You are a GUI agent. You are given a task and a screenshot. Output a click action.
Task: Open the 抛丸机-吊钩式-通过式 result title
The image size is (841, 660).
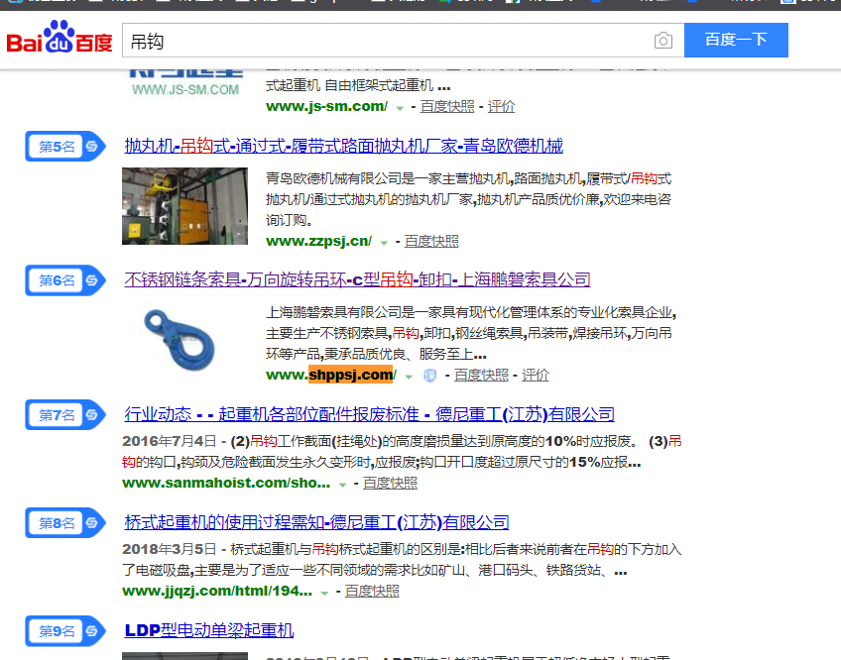click(344, 146)
